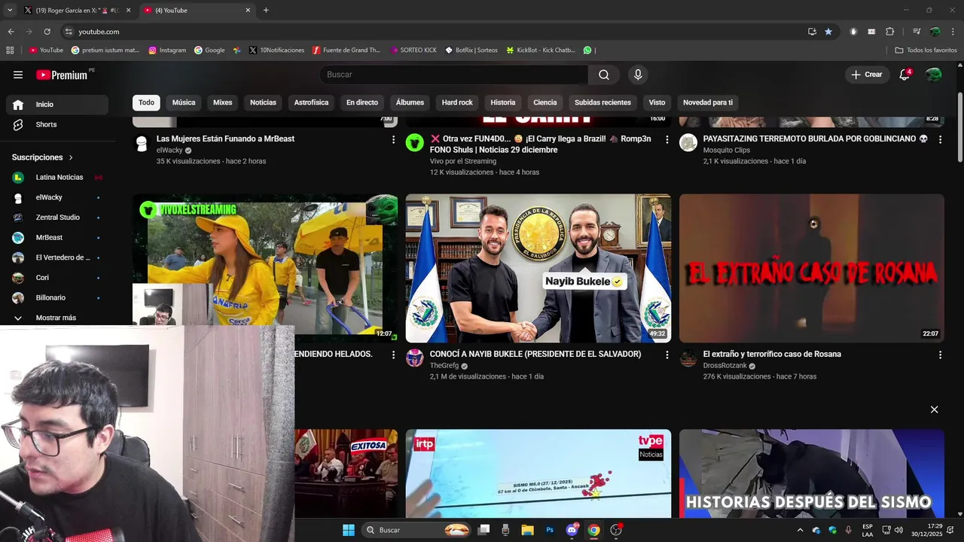Go back in Chrome
Viewport: 964px width, 542px height.
coord(11,32)
